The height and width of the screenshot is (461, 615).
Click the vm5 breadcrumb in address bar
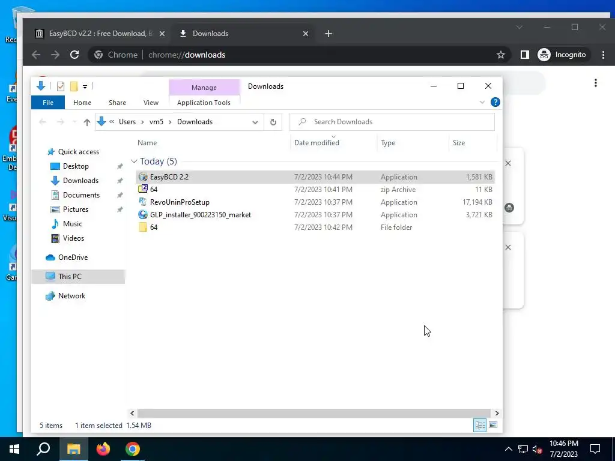[156, 122]
